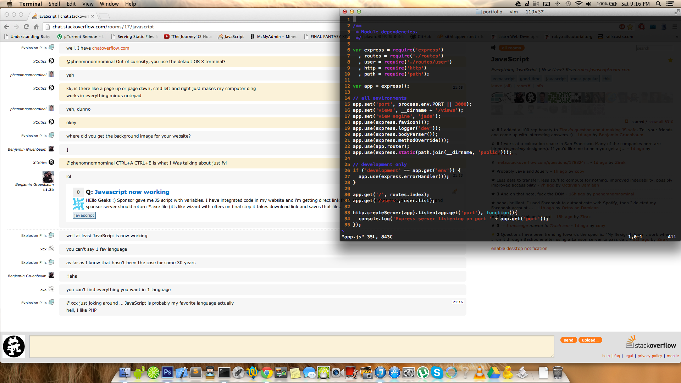Open the privacy policy footer link
This screenshot has height=383, width=681.
650,356
